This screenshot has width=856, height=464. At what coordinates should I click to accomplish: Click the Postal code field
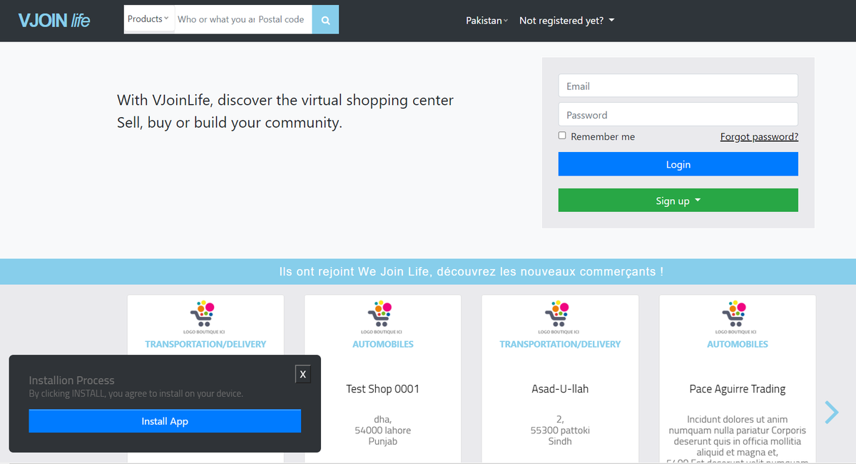(x=283, y=20)
